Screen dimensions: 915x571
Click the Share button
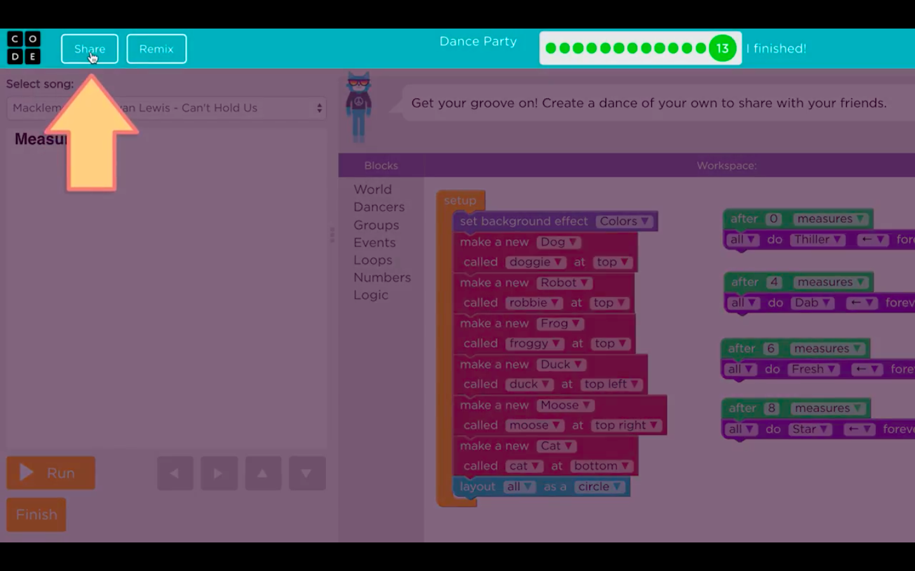[90, 49]
